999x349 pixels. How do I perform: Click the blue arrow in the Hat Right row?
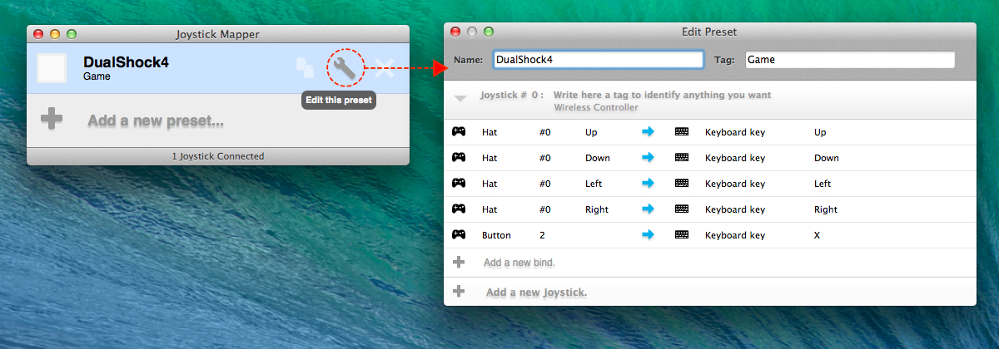649,209
